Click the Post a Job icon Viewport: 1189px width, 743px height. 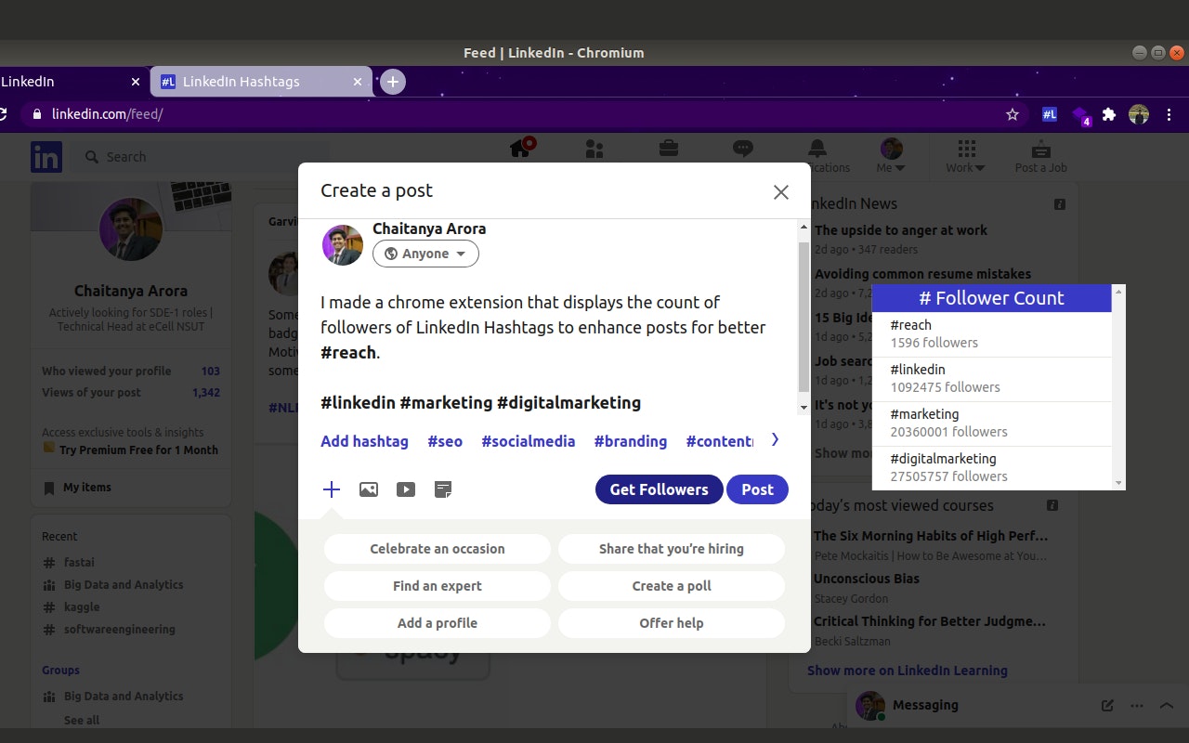(x=1040, y=156)
